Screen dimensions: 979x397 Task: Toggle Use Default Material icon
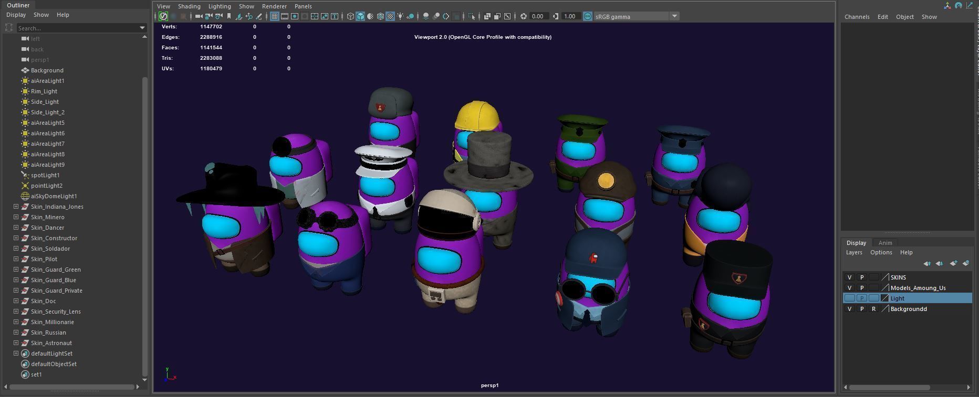(x=370, y=16)
